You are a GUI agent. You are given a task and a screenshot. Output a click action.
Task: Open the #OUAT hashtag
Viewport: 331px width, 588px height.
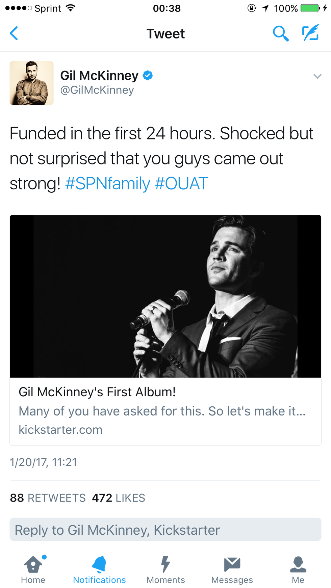181,184
